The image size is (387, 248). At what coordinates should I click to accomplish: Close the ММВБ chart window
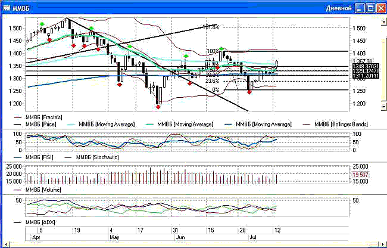(381, 8)
